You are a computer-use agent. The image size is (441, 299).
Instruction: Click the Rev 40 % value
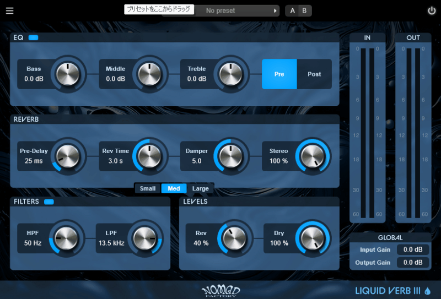click(x=201, y=243)
